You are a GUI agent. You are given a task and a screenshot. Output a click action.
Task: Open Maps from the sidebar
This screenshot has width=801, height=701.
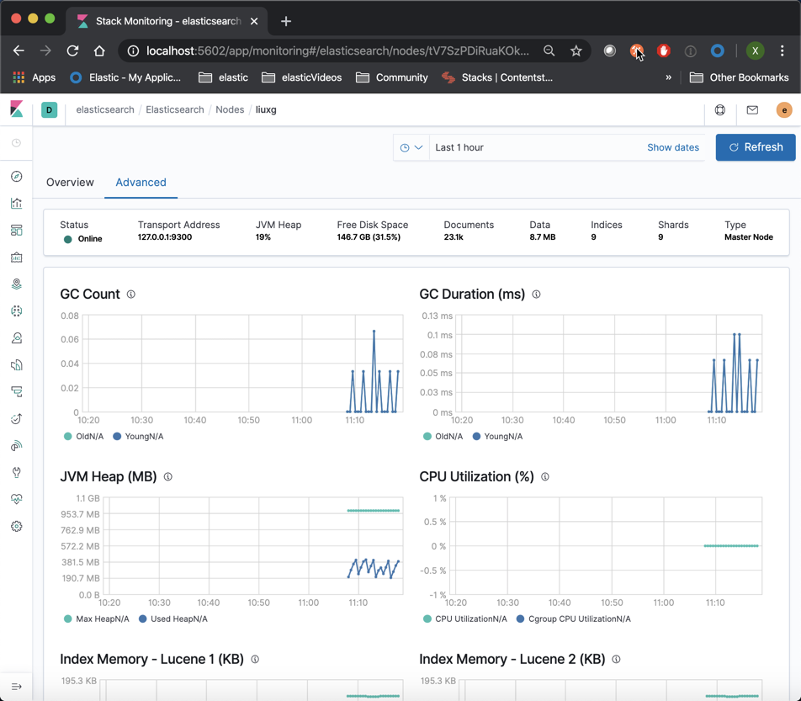click(16, 284)
